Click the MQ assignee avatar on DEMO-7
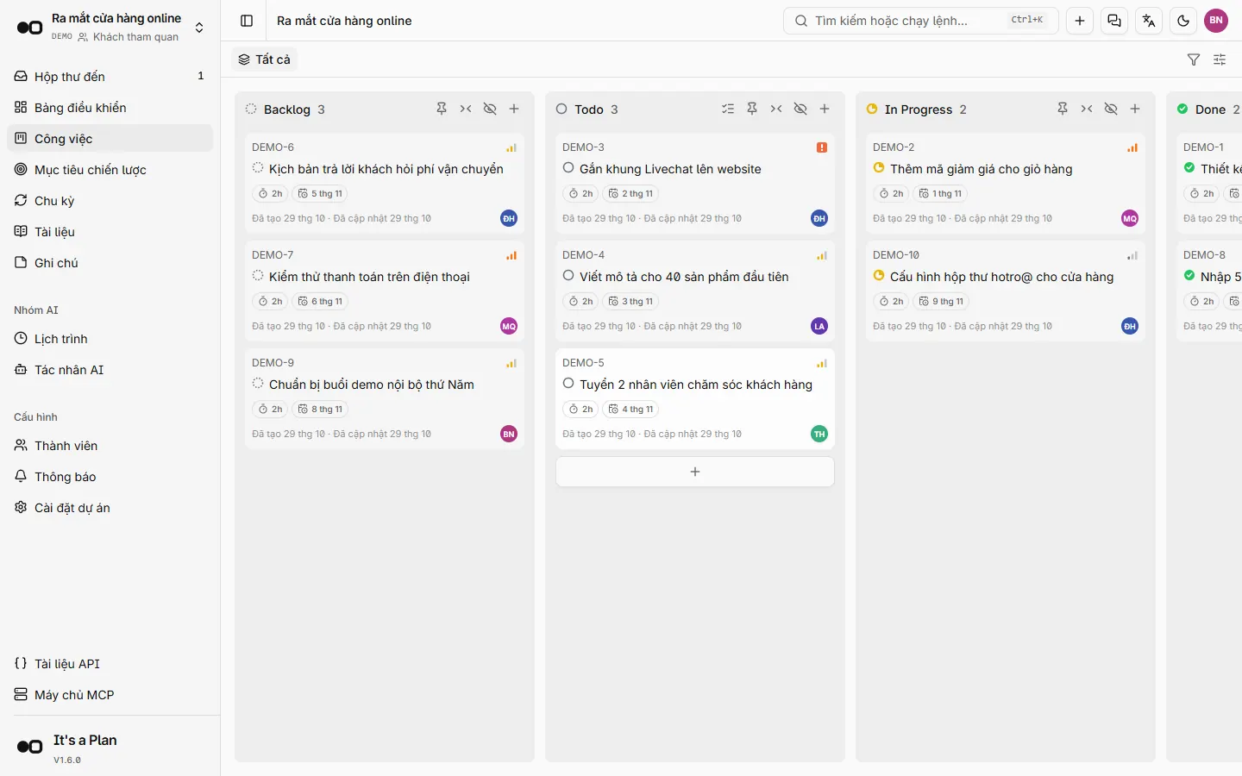This screenshot has height=776, width=1242. 509,326
